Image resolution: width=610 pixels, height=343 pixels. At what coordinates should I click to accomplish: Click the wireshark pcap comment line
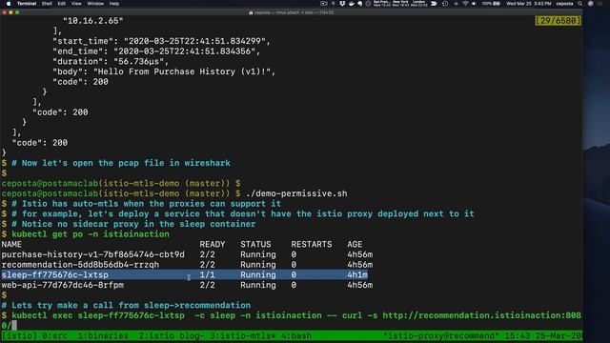[x=121, y=163]
